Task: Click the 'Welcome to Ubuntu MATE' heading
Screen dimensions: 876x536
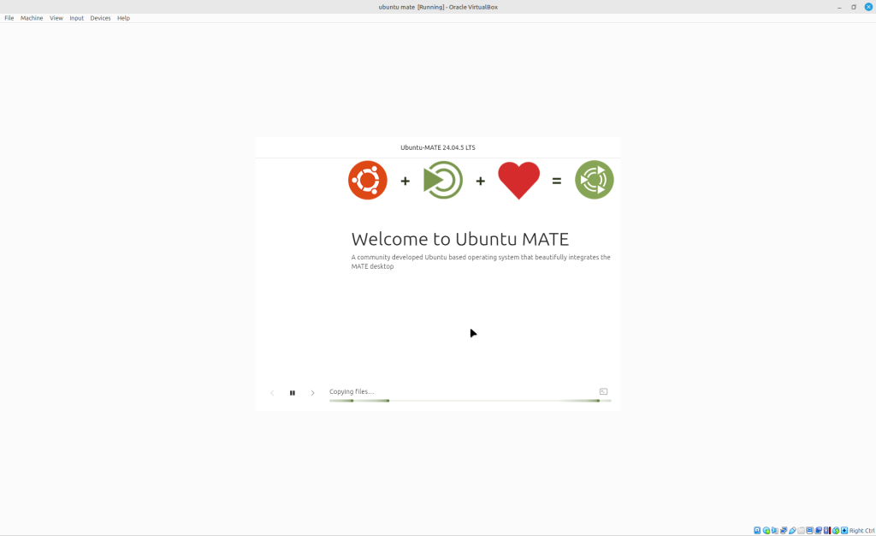Action: (459, 239)
